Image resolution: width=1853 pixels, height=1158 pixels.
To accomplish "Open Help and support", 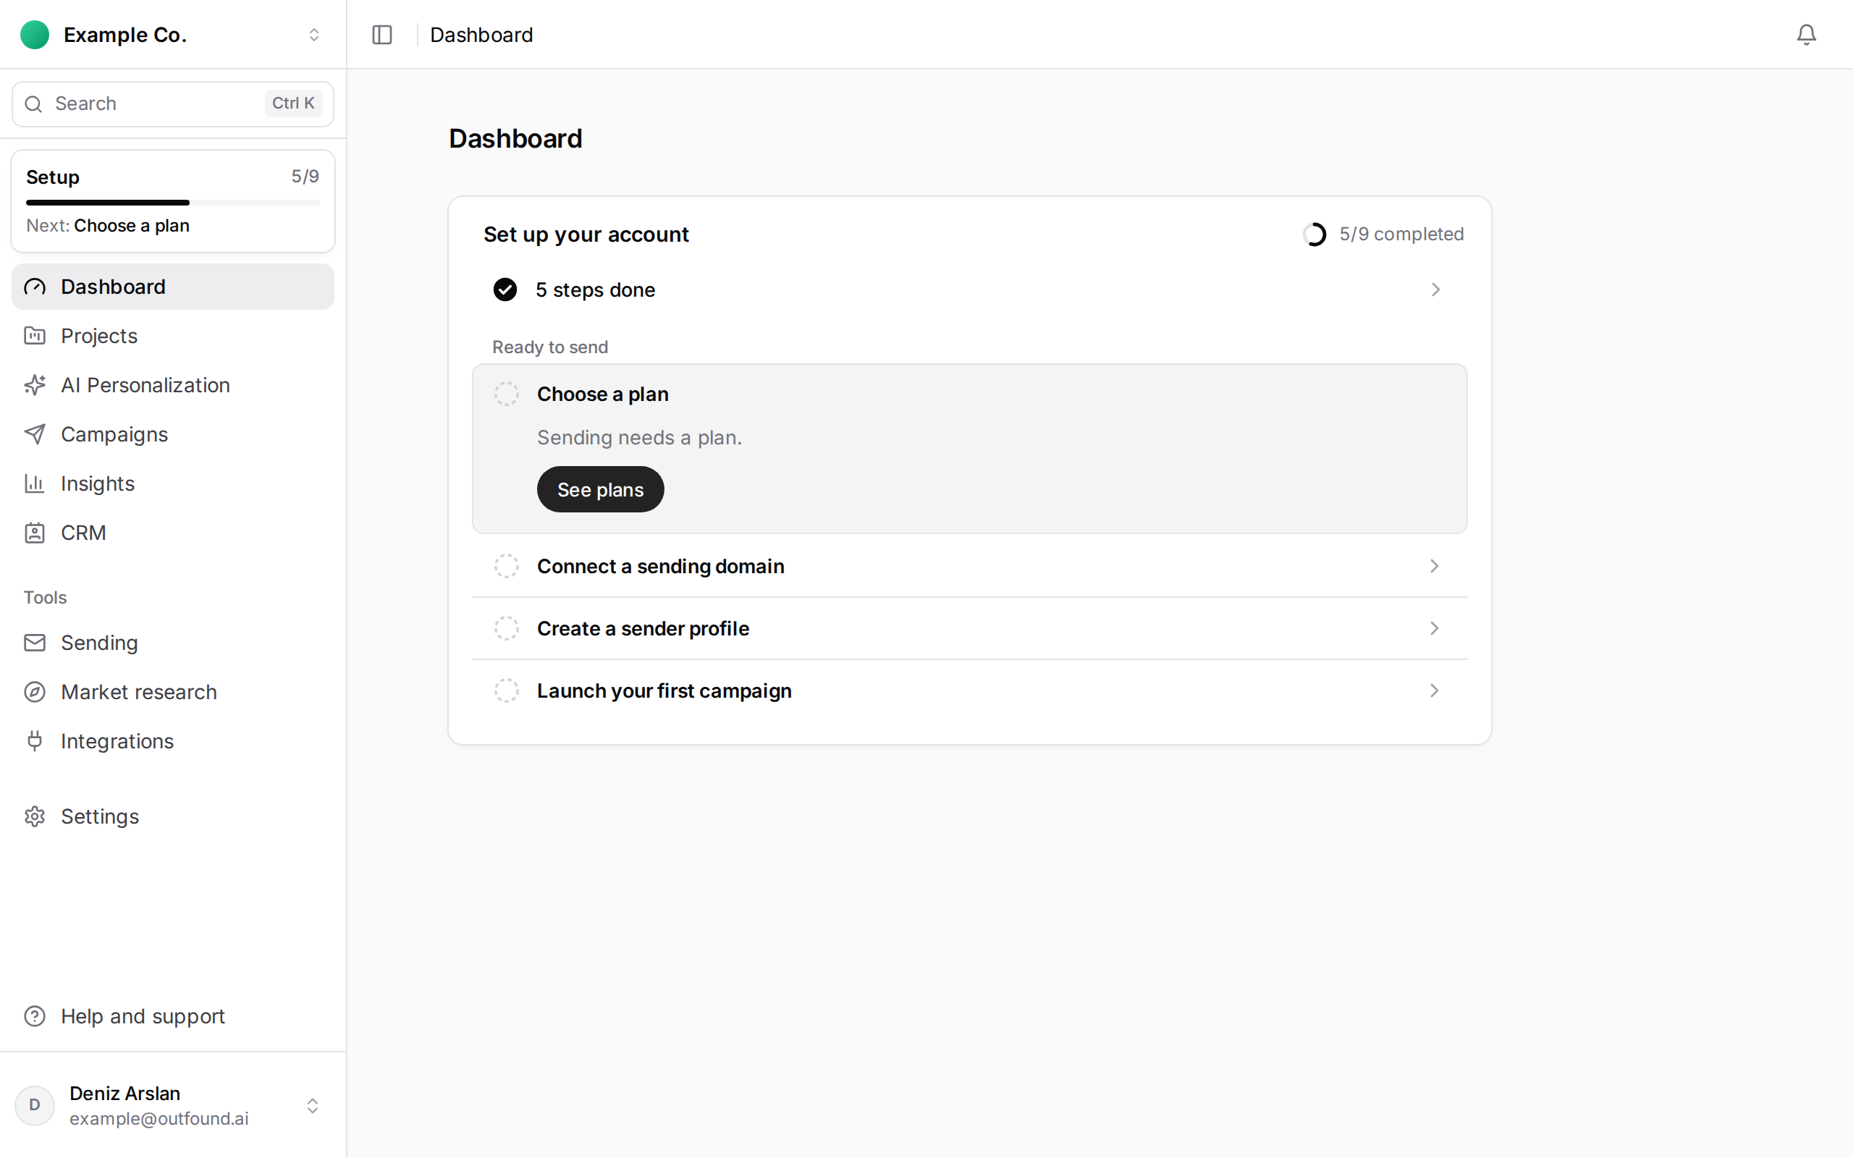I will coord(173,1015).
